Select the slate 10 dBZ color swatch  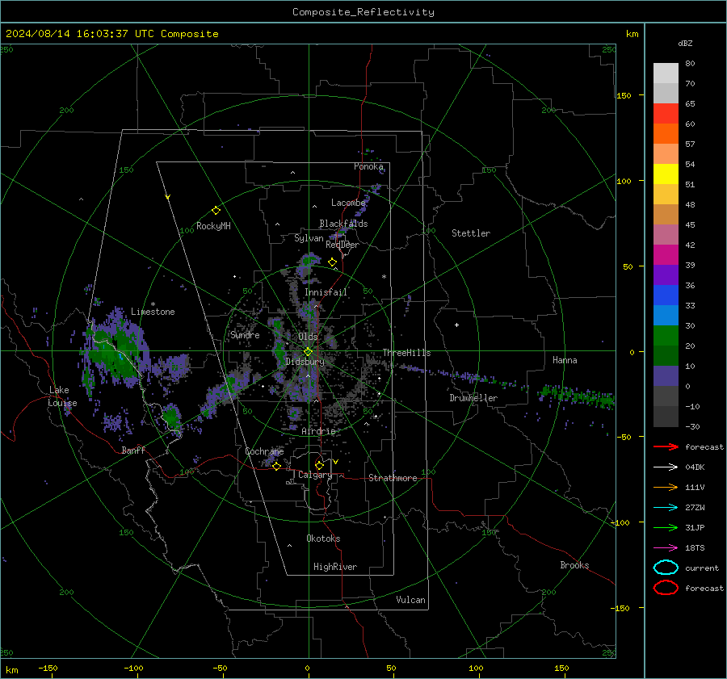click(x=666, y=375)
